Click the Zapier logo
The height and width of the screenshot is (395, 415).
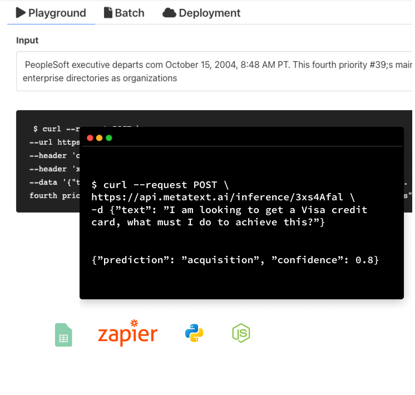[x=127, y=334]
